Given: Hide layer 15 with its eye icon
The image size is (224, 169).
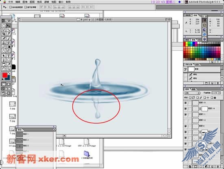Looking at the screenshot, I should [x=185, y=103].
